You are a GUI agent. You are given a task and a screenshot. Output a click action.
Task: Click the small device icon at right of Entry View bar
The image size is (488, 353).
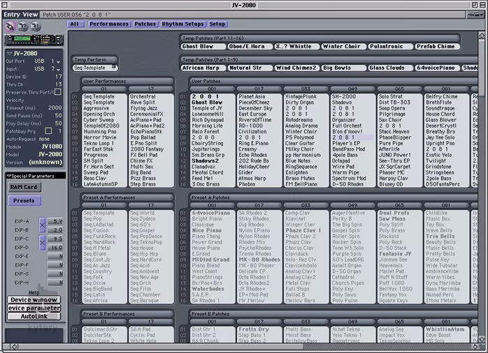coord(474,14)
